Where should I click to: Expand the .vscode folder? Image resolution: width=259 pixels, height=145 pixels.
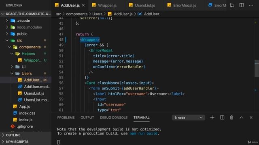click(x=7, y=21)
